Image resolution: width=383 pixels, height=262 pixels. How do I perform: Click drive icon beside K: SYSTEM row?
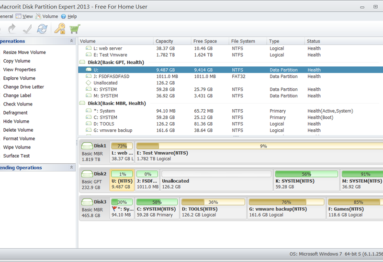pos(89,89)
